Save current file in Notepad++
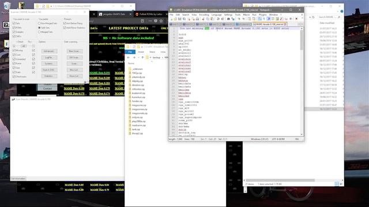The width and height of the screenshot is (369, 207). click(179, 19)
